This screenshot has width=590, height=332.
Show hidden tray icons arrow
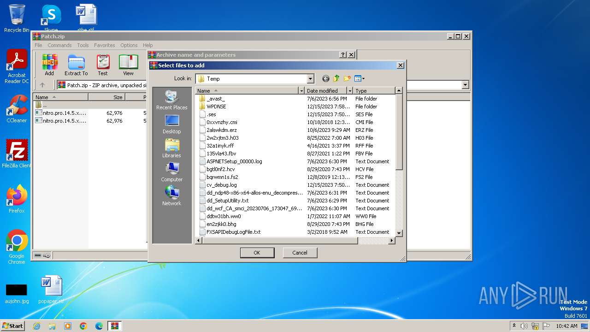click(x=514, y=326)
